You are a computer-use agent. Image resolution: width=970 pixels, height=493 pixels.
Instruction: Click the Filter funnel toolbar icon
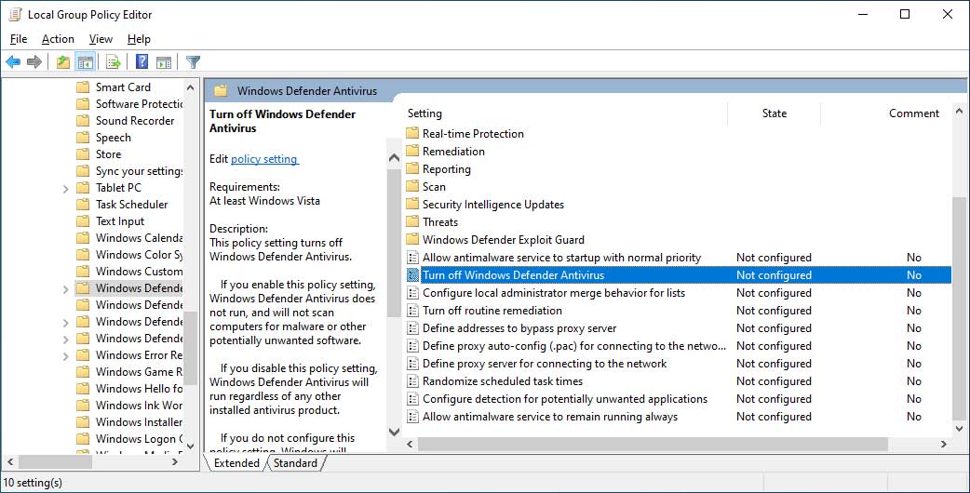click(x=194, y=61)
